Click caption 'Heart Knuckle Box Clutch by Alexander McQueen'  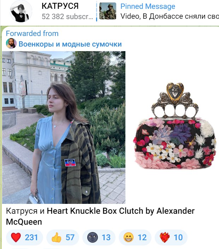pyautogui.click(x=100, y=216)
